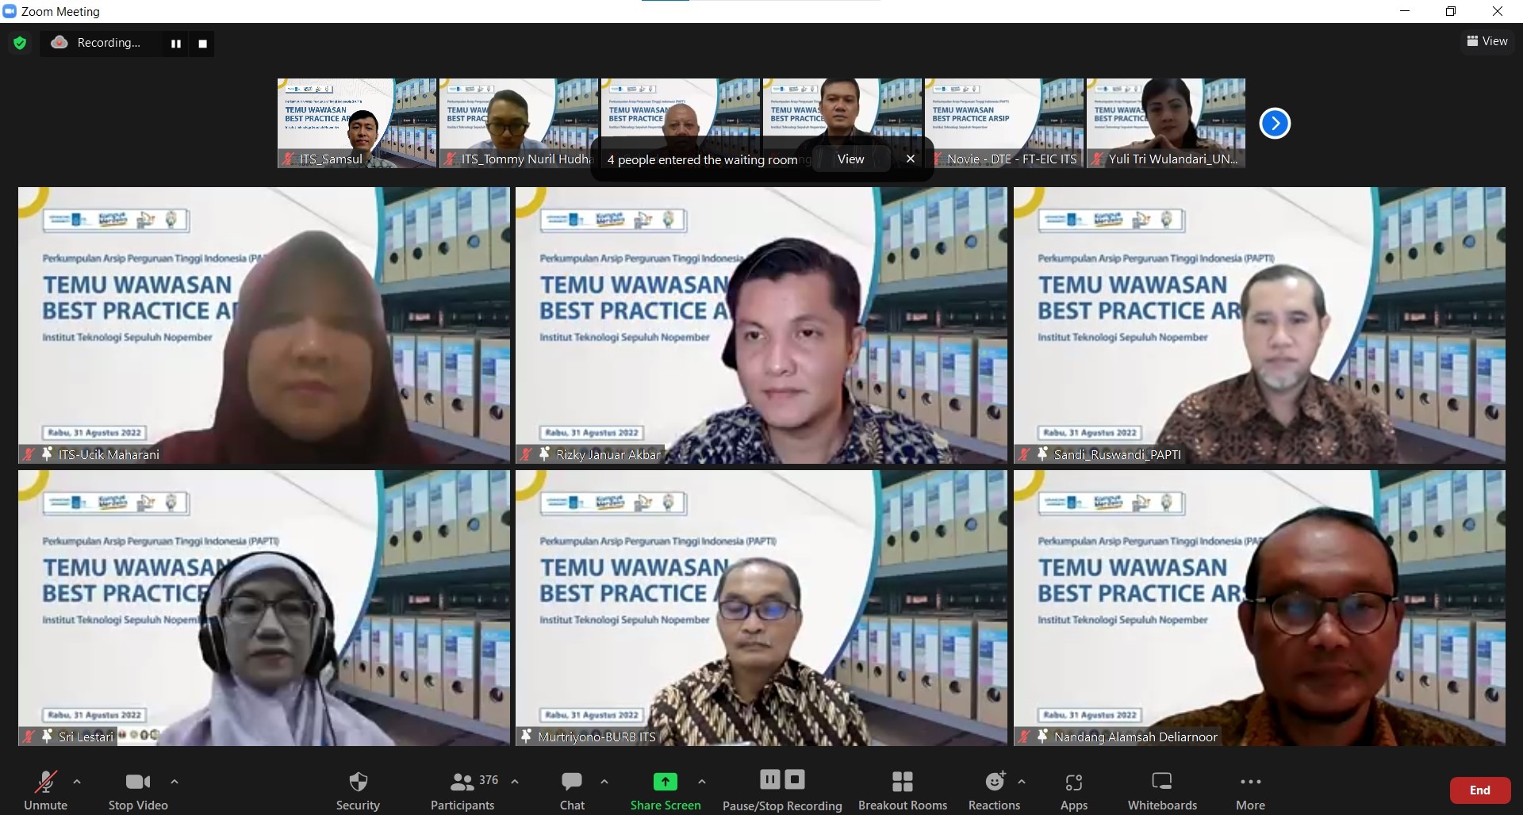The height and width of the screenshot is (815, 1523).
Task: Show next participants with blue arrow
Action: tap(1275, 123)
